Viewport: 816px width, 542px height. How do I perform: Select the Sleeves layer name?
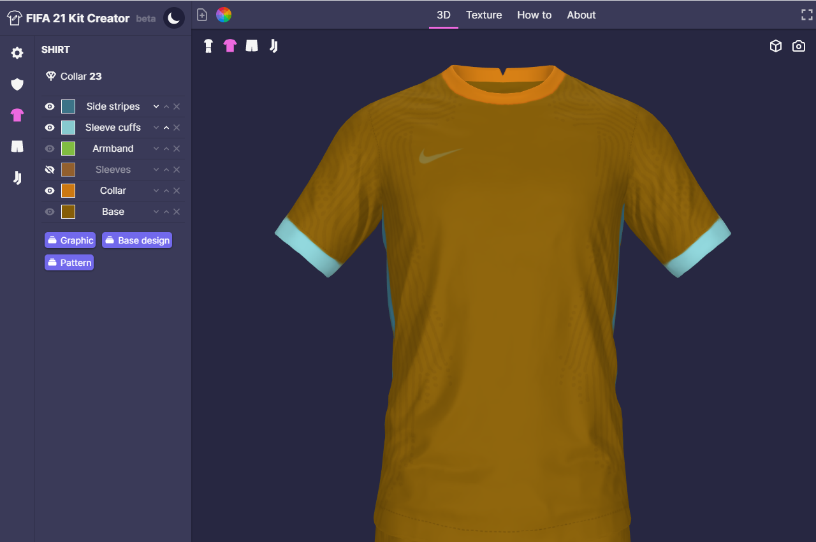coord(113,170)
